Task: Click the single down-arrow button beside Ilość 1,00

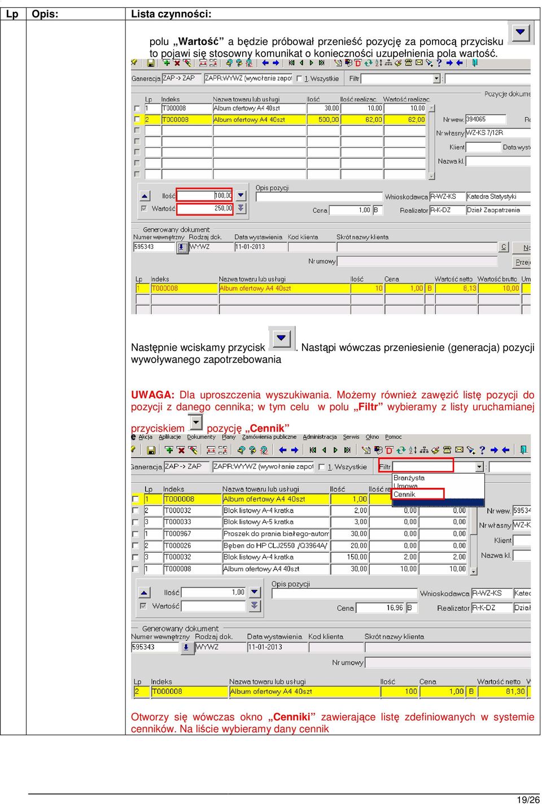Action: (x=255, y=592)
